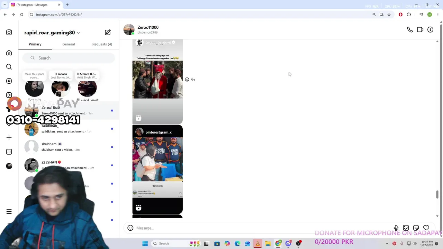Screen dimensions: 443x249
Task: Start a video call with Zeroo11000
Action: pyautogui.click(x=420, y=30)
